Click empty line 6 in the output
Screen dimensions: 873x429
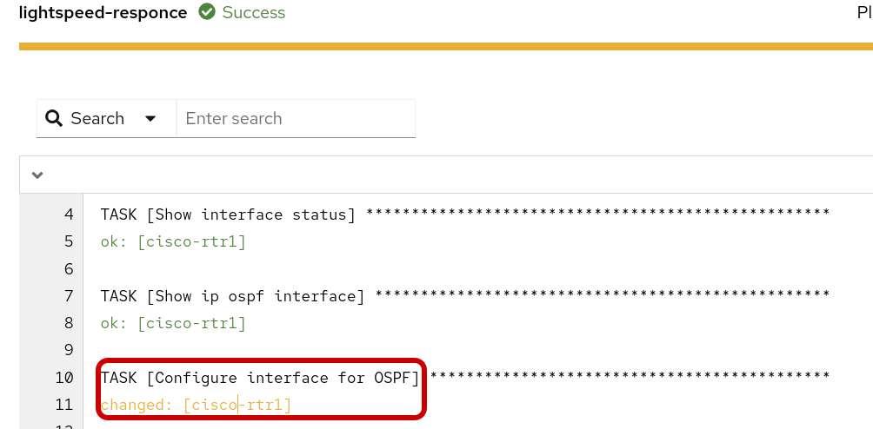click(348, 269)
